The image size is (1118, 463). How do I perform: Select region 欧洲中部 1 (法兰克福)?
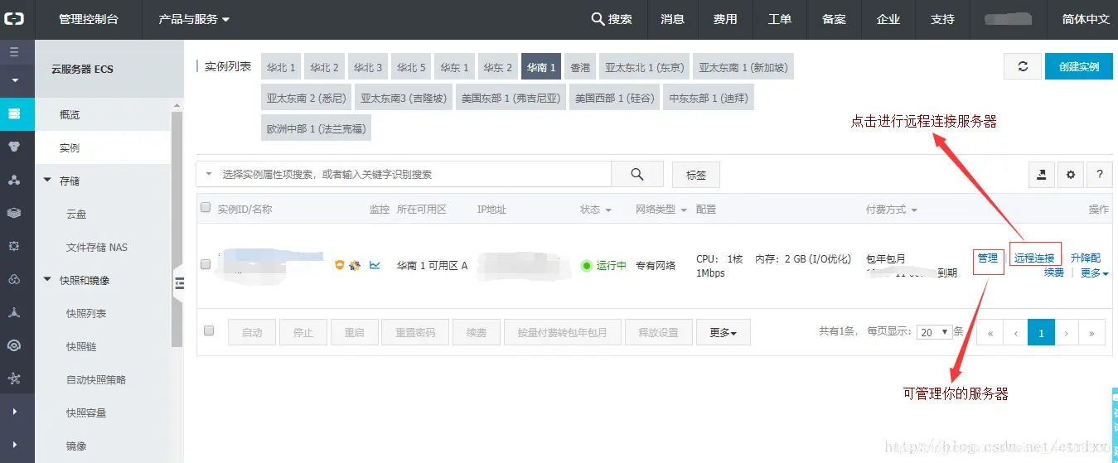coord(316,129)
